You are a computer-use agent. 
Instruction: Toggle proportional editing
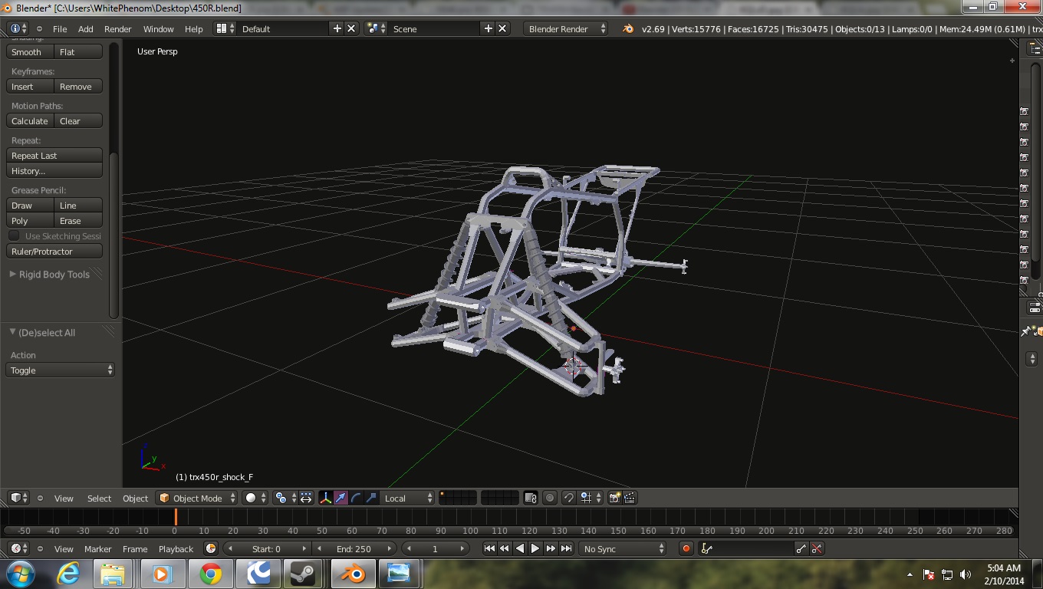(550, 498)
